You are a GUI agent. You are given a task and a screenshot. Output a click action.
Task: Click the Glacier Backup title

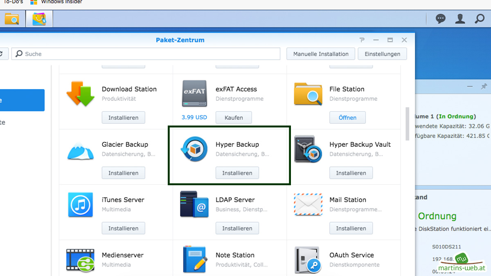pyautogui.click(x=125, y=144)
